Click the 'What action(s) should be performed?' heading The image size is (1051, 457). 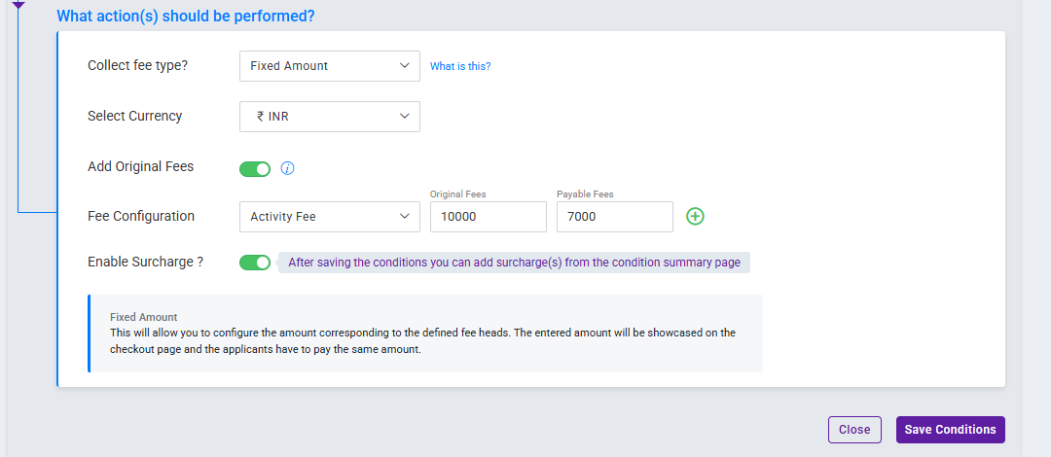(186, 17)
